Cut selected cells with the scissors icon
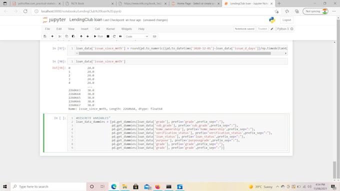The image size is (340, 191). click(60, 36)
